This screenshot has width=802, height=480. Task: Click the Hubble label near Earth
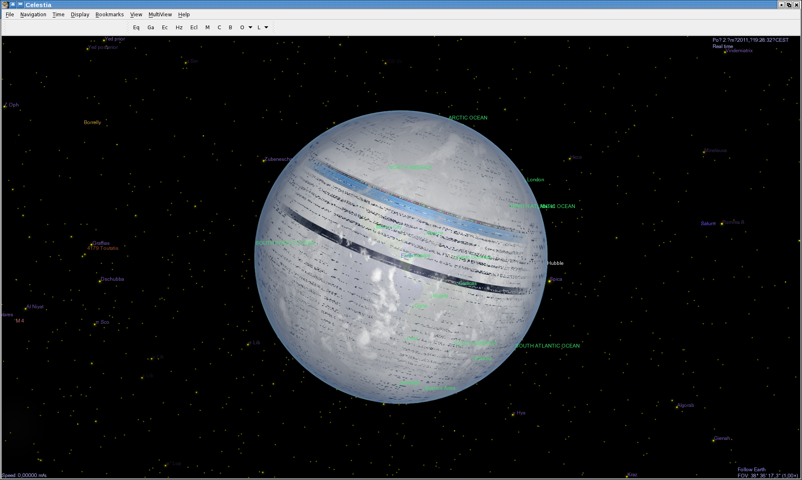[555, 263]
